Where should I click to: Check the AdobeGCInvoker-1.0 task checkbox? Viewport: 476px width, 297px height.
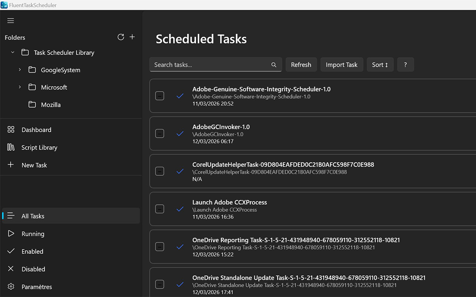[159, 133]
